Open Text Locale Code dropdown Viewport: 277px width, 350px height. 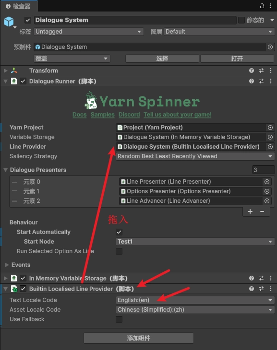tap(195, 300)
